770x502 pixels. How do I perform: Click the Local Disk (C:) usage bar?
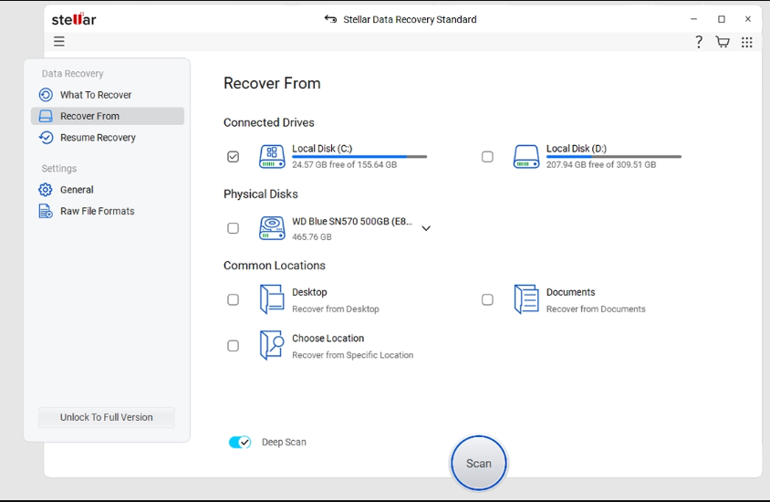click(359, 157)
